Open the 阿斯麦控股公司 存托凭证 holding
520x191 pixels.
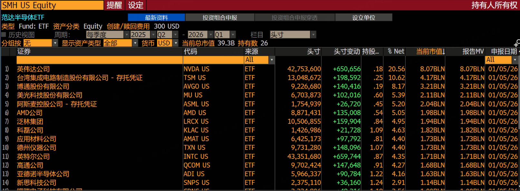57,104
